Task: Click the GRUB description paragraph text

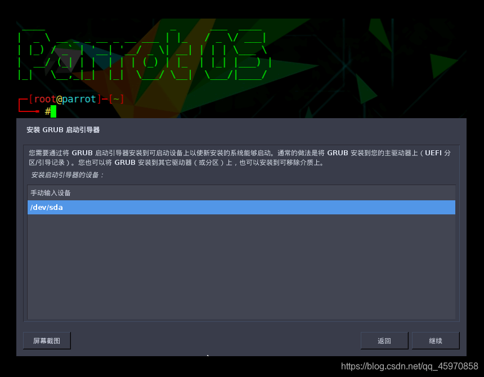Action: point(240,158)
